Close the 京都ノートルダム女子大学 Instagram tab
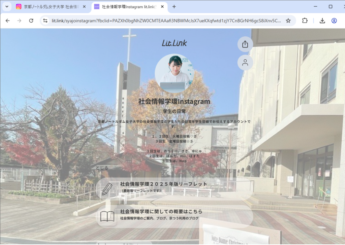 coord(84,7)
